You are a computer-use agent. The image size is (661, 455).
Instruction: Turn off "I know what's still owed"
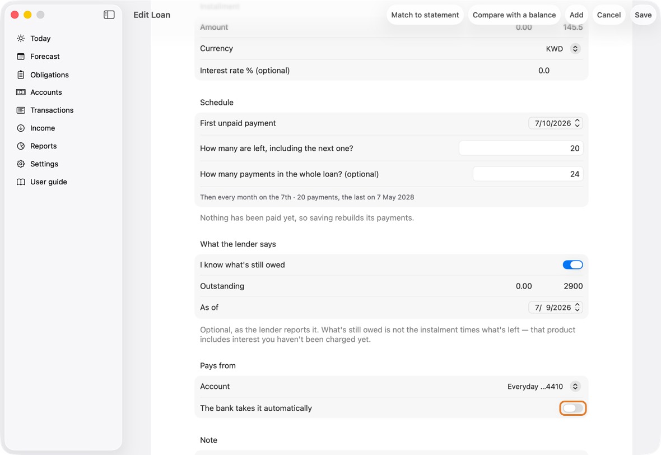572,265
